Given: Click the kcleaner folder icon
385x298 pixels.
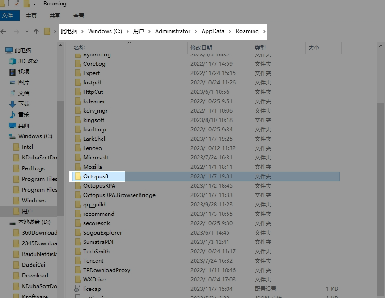Looking at the screenshot, I should tap(78, 101).
